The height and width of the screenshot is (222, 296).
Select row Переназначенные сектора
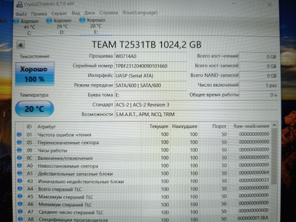point(143,142)
